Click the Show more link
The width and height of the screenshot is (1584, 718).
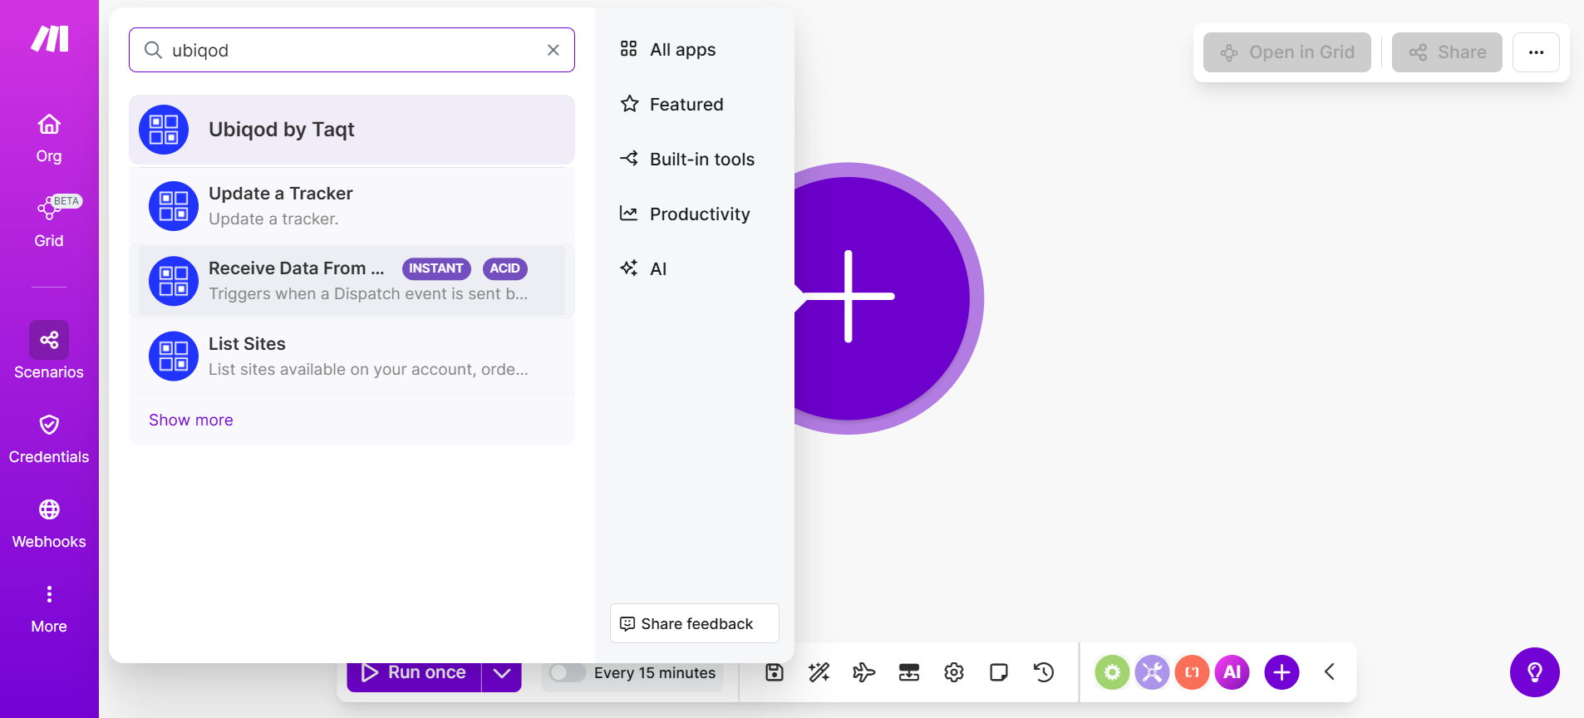(191, 420)
